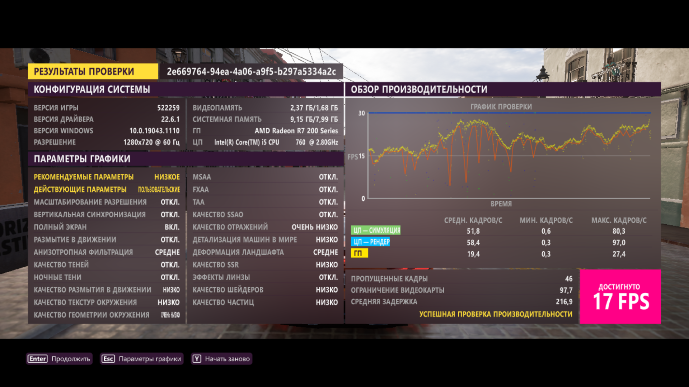Select the РЕЗУЛЬТАТЫ ПРОВЕРКИ yellow tab
The height and width of the screenshot is (387, 689).
93,71
